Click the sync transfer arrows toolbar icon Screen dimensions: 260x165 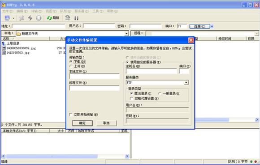tap(68, 18)
